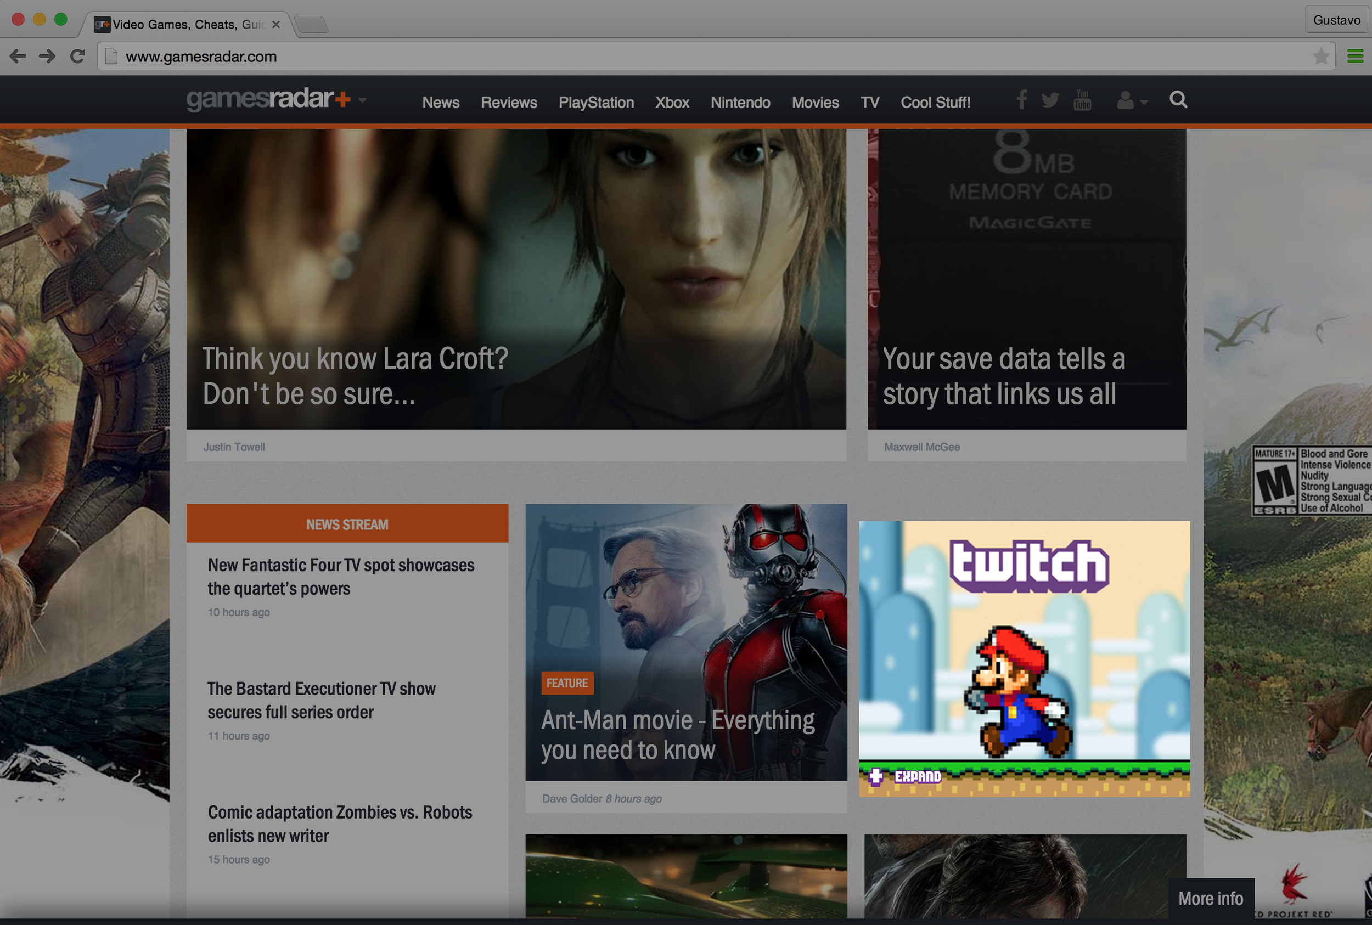
Task: Read the Fantastic Four TV spot story
Action: 341,577
